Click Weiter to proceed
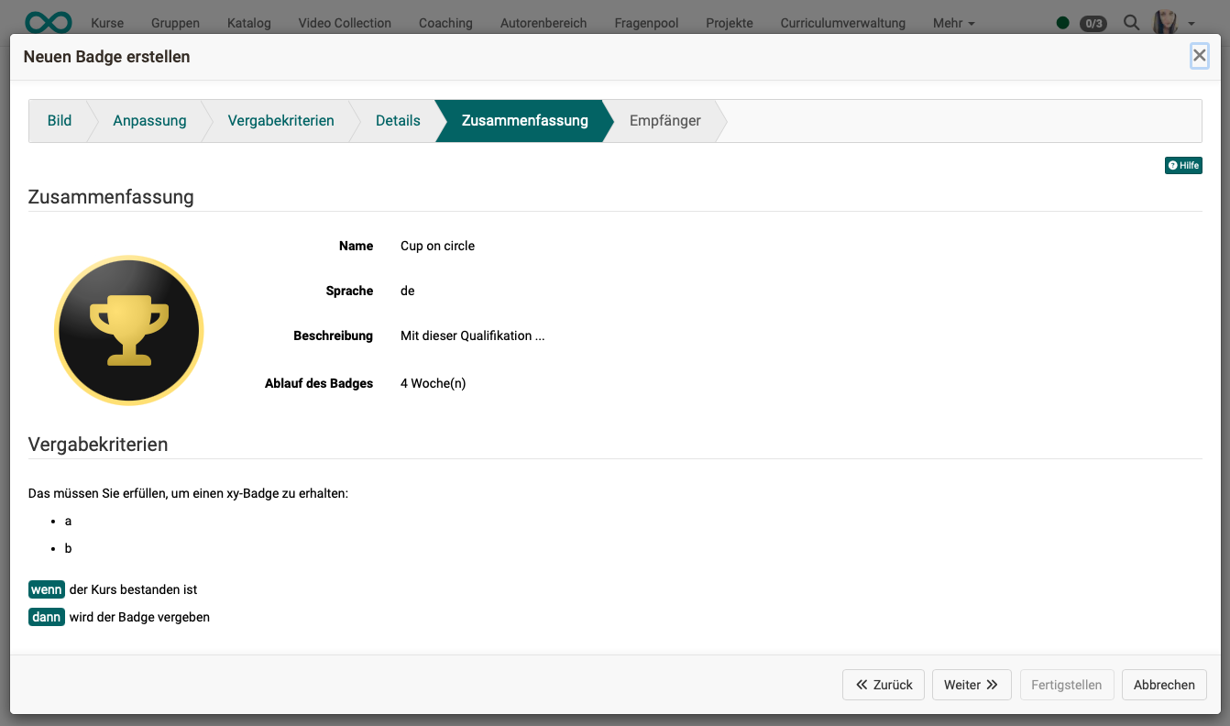The height and width of the screenshot is (726, 1230). (971, 685)
